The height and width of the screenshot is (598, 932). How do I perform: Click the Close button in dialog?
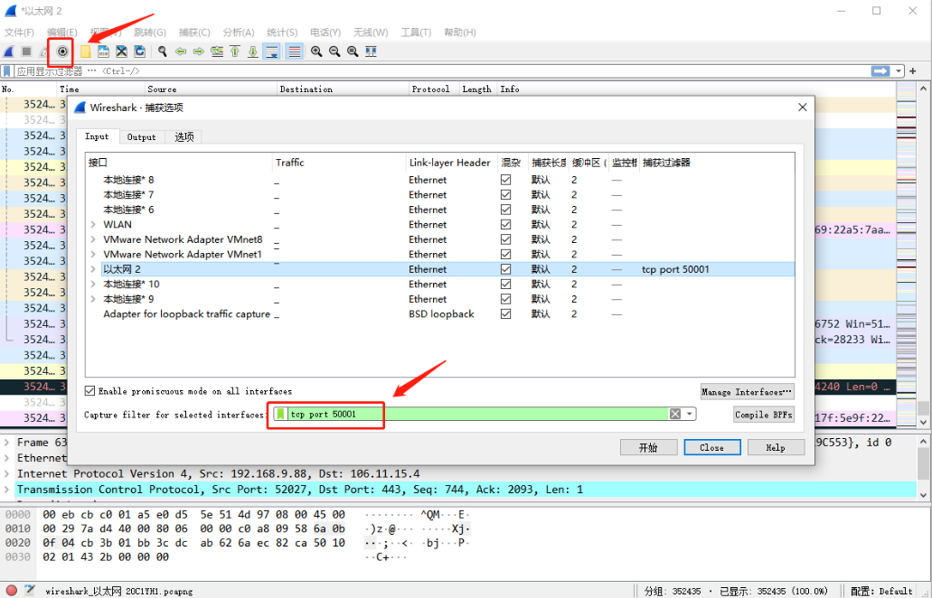(712, 447)
